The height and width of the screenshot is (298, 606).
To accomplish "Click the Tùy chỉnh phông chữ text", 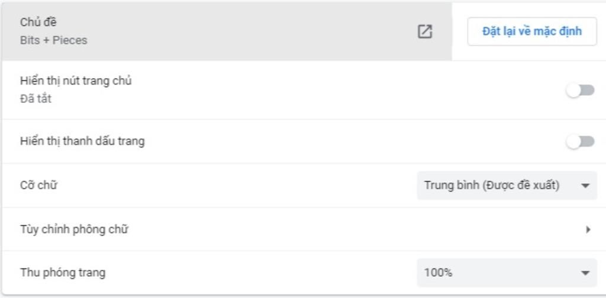I will 74,229.
